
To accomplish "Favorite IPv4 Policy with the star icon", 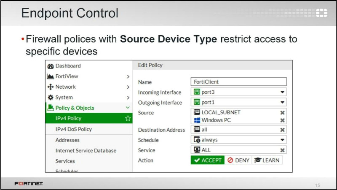I will pyautogui.click(x=128, y=118).
